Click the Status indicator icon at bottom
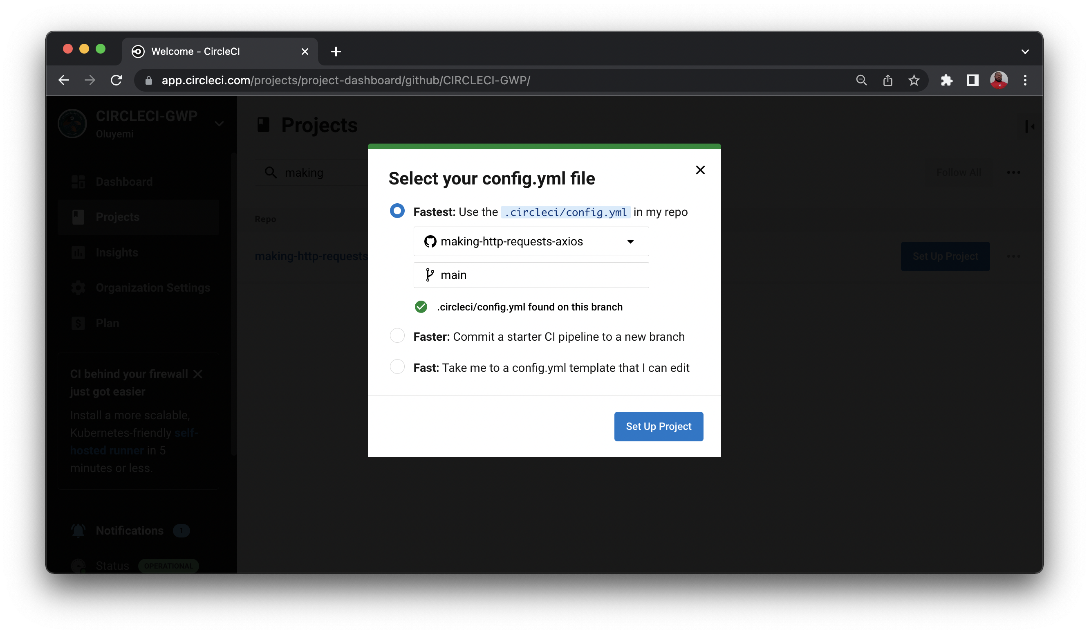Image resolution: width=1089 pixels, height=634 pixels. point(78,565)
